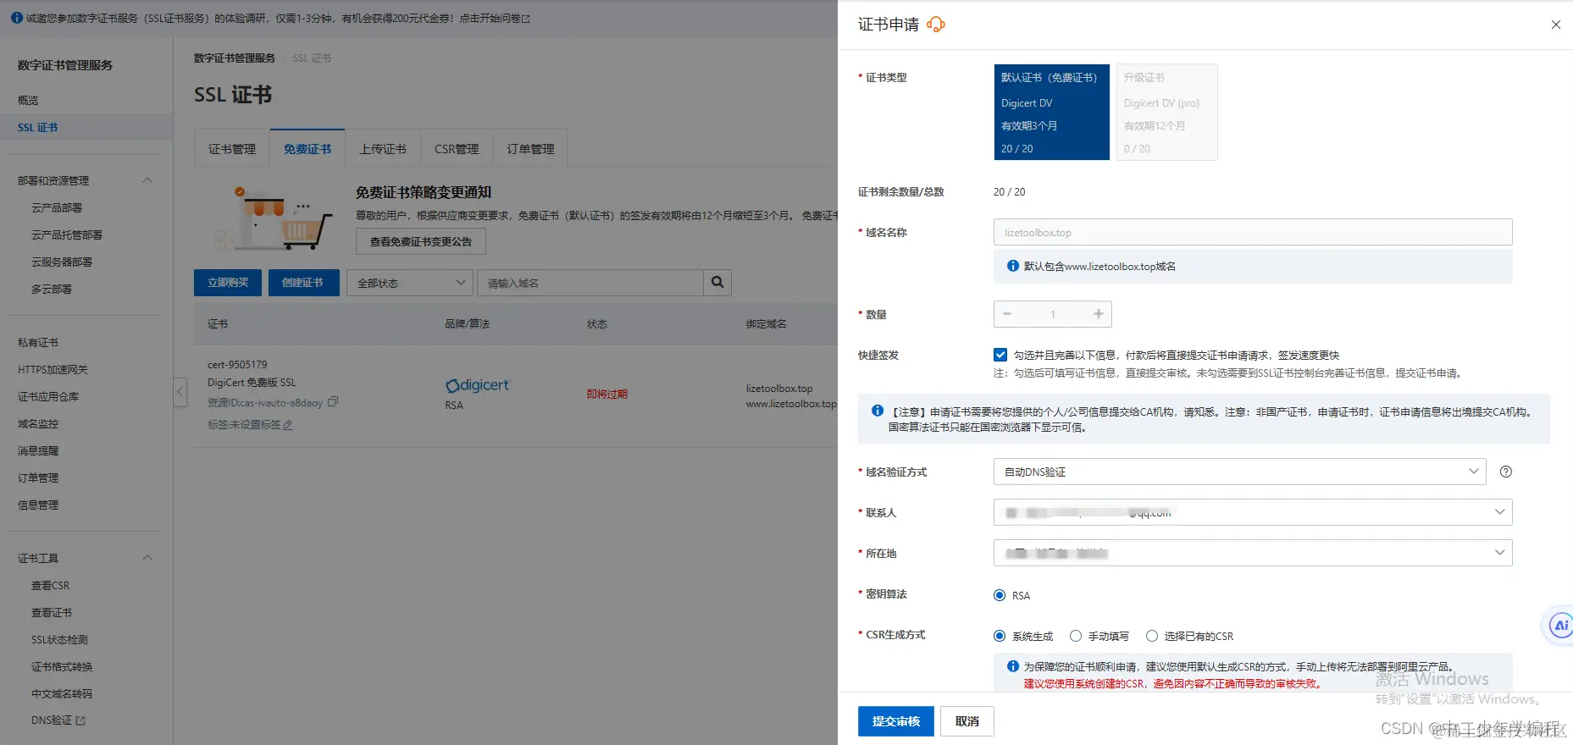Select 升级证书 Digicert DV (pro) card
Screen dimensions: 1573x745
[1167, 112]
